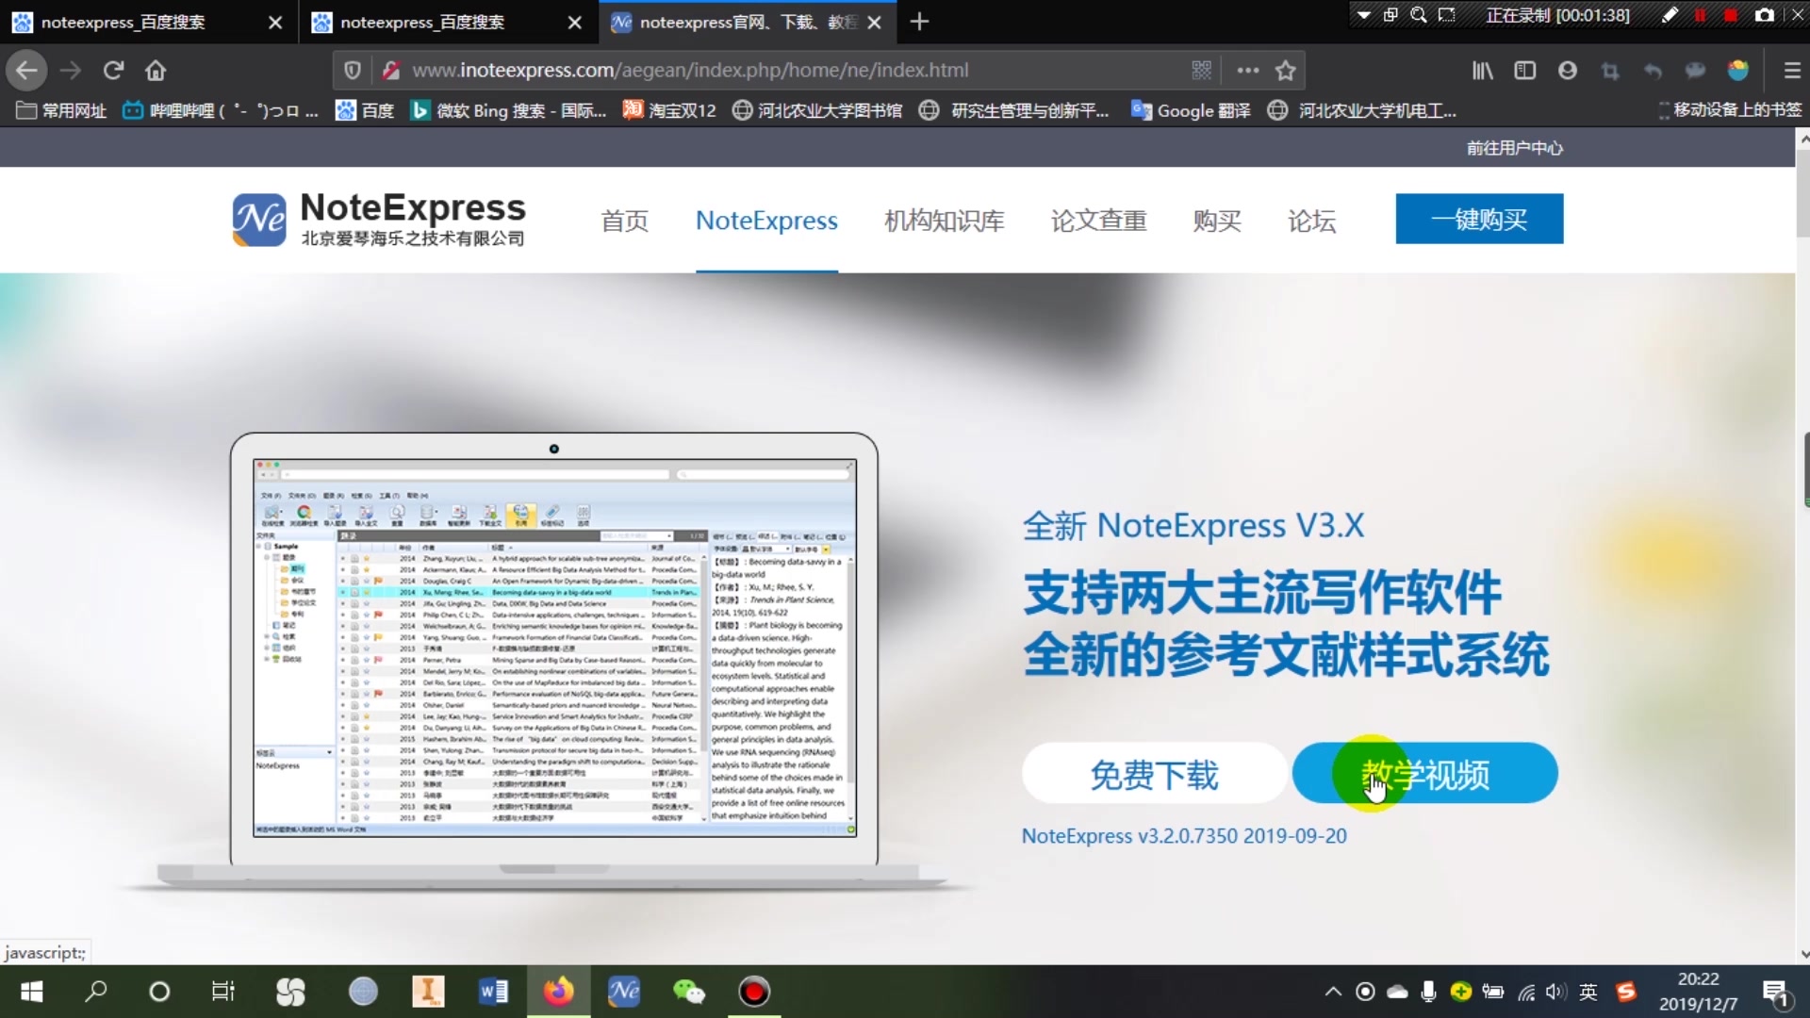The image size is (1810, 1018).
Task: Open the 常用网址 bookmarks folder
Action: [61, 110]
